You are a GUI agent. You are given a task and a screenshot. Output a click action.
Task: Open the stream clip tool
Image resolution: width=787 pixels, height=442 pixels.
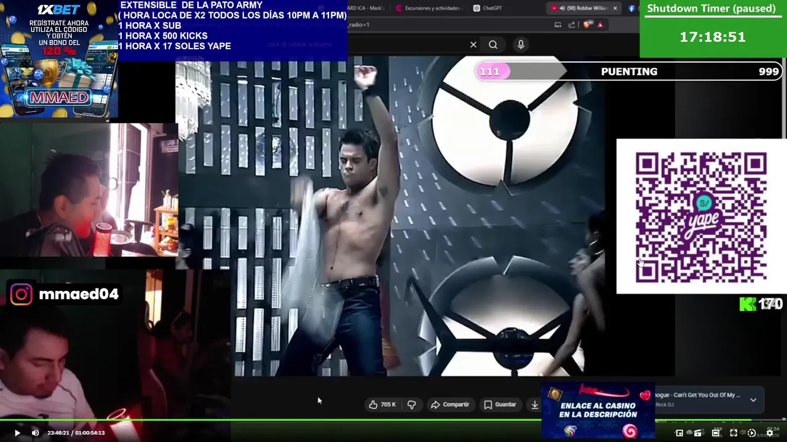(x=697, y=433)
